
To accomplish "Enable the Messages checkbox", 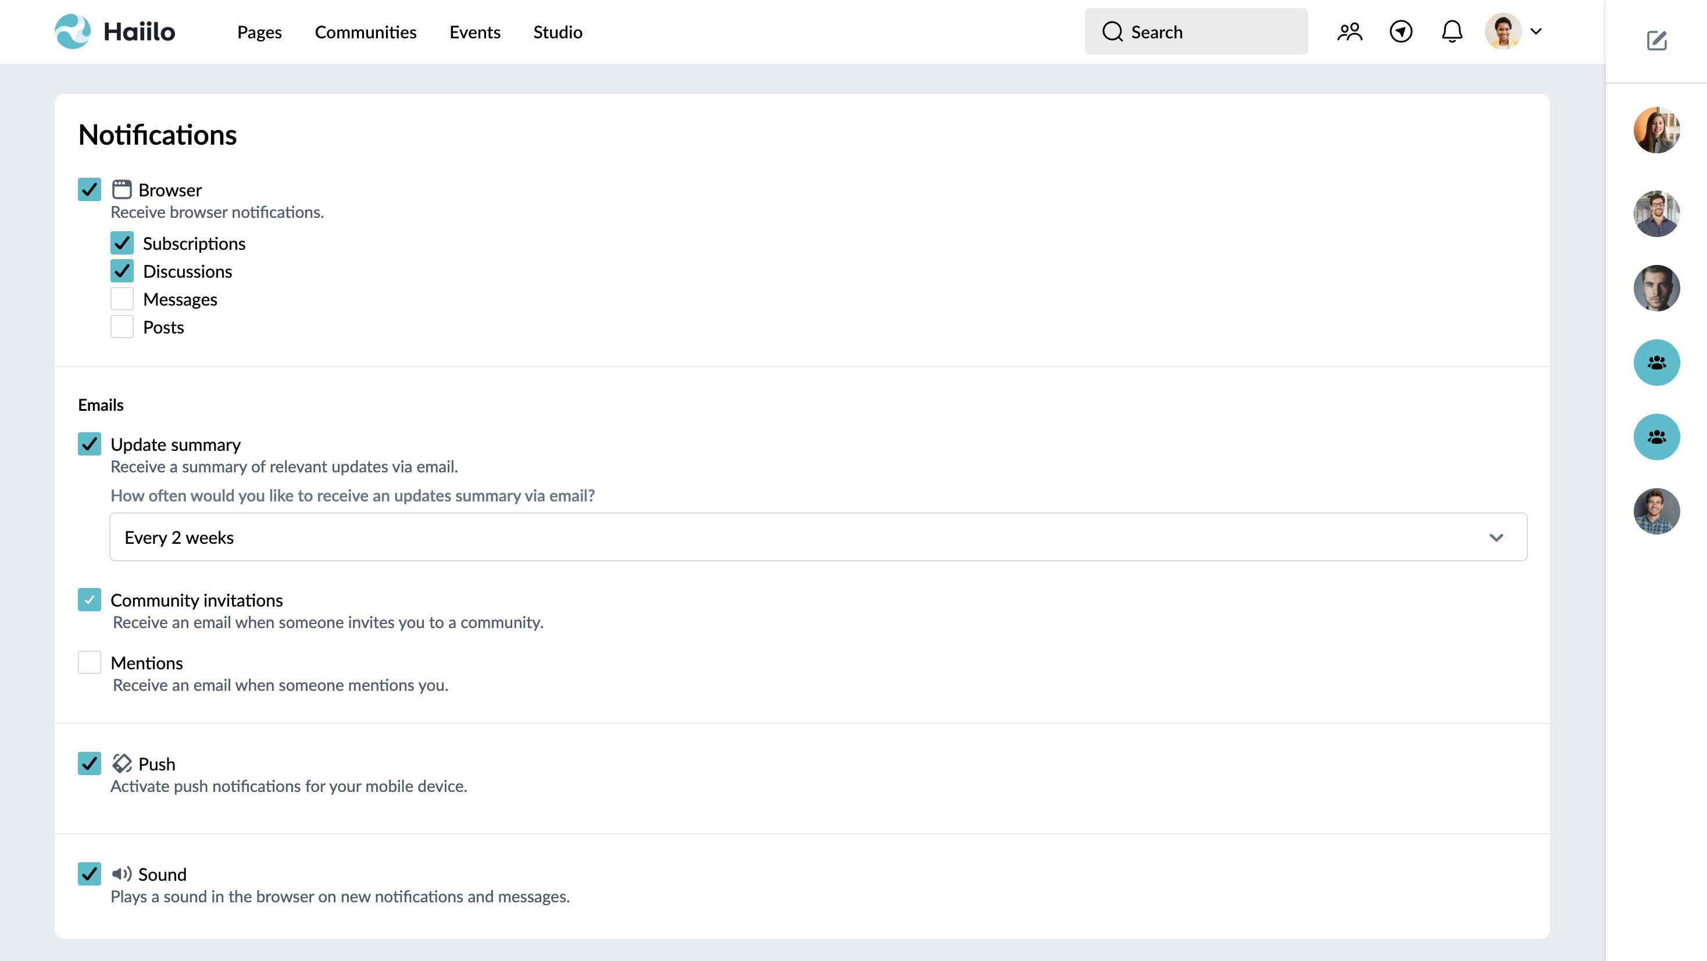I will click(122, 299).
